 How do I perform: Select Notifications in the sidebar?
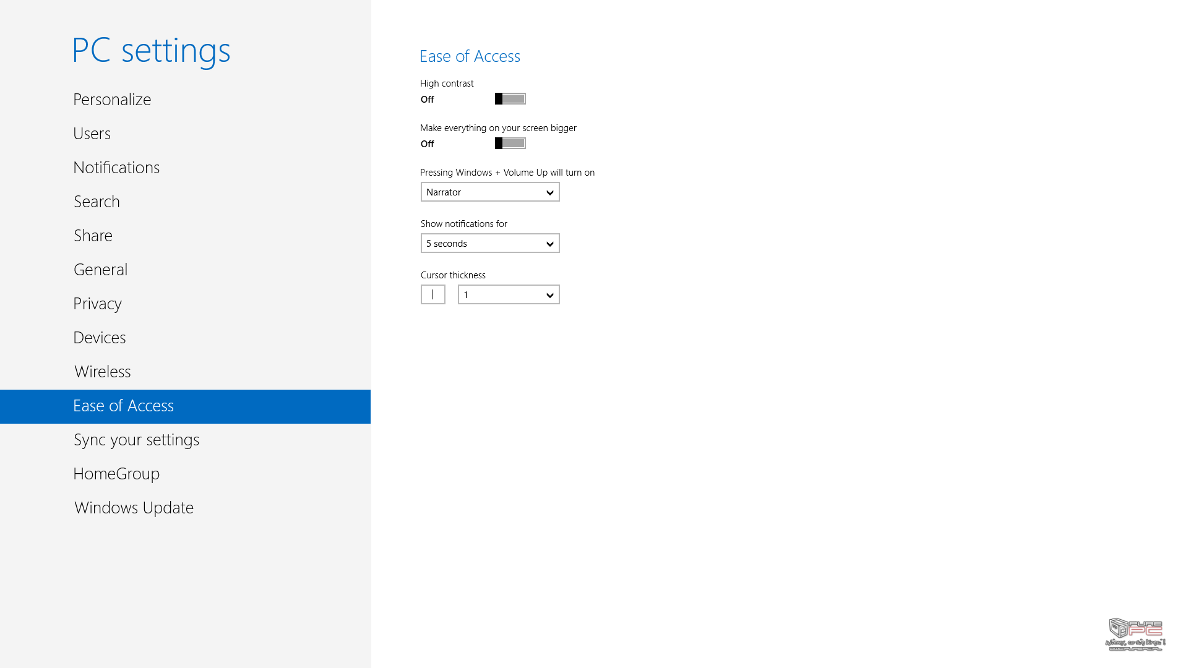pyautogui.click(x=116, y=168)
